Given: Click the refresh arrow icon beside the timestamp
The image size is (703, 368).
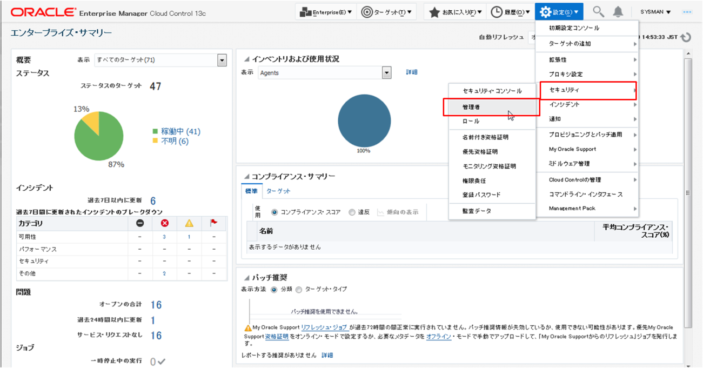Looking at the screenshot, I should tap(686, 37).
